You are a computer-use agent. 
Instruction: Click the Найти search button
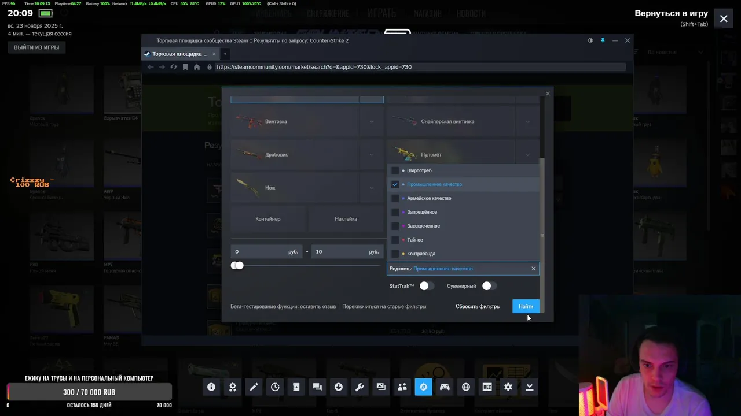pyautogui.click(x=526, y=306)
